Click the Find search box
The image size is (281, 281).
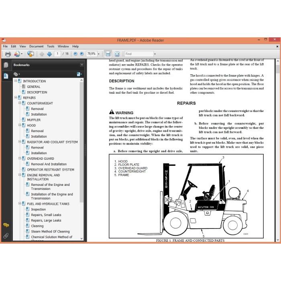[139, 54]
